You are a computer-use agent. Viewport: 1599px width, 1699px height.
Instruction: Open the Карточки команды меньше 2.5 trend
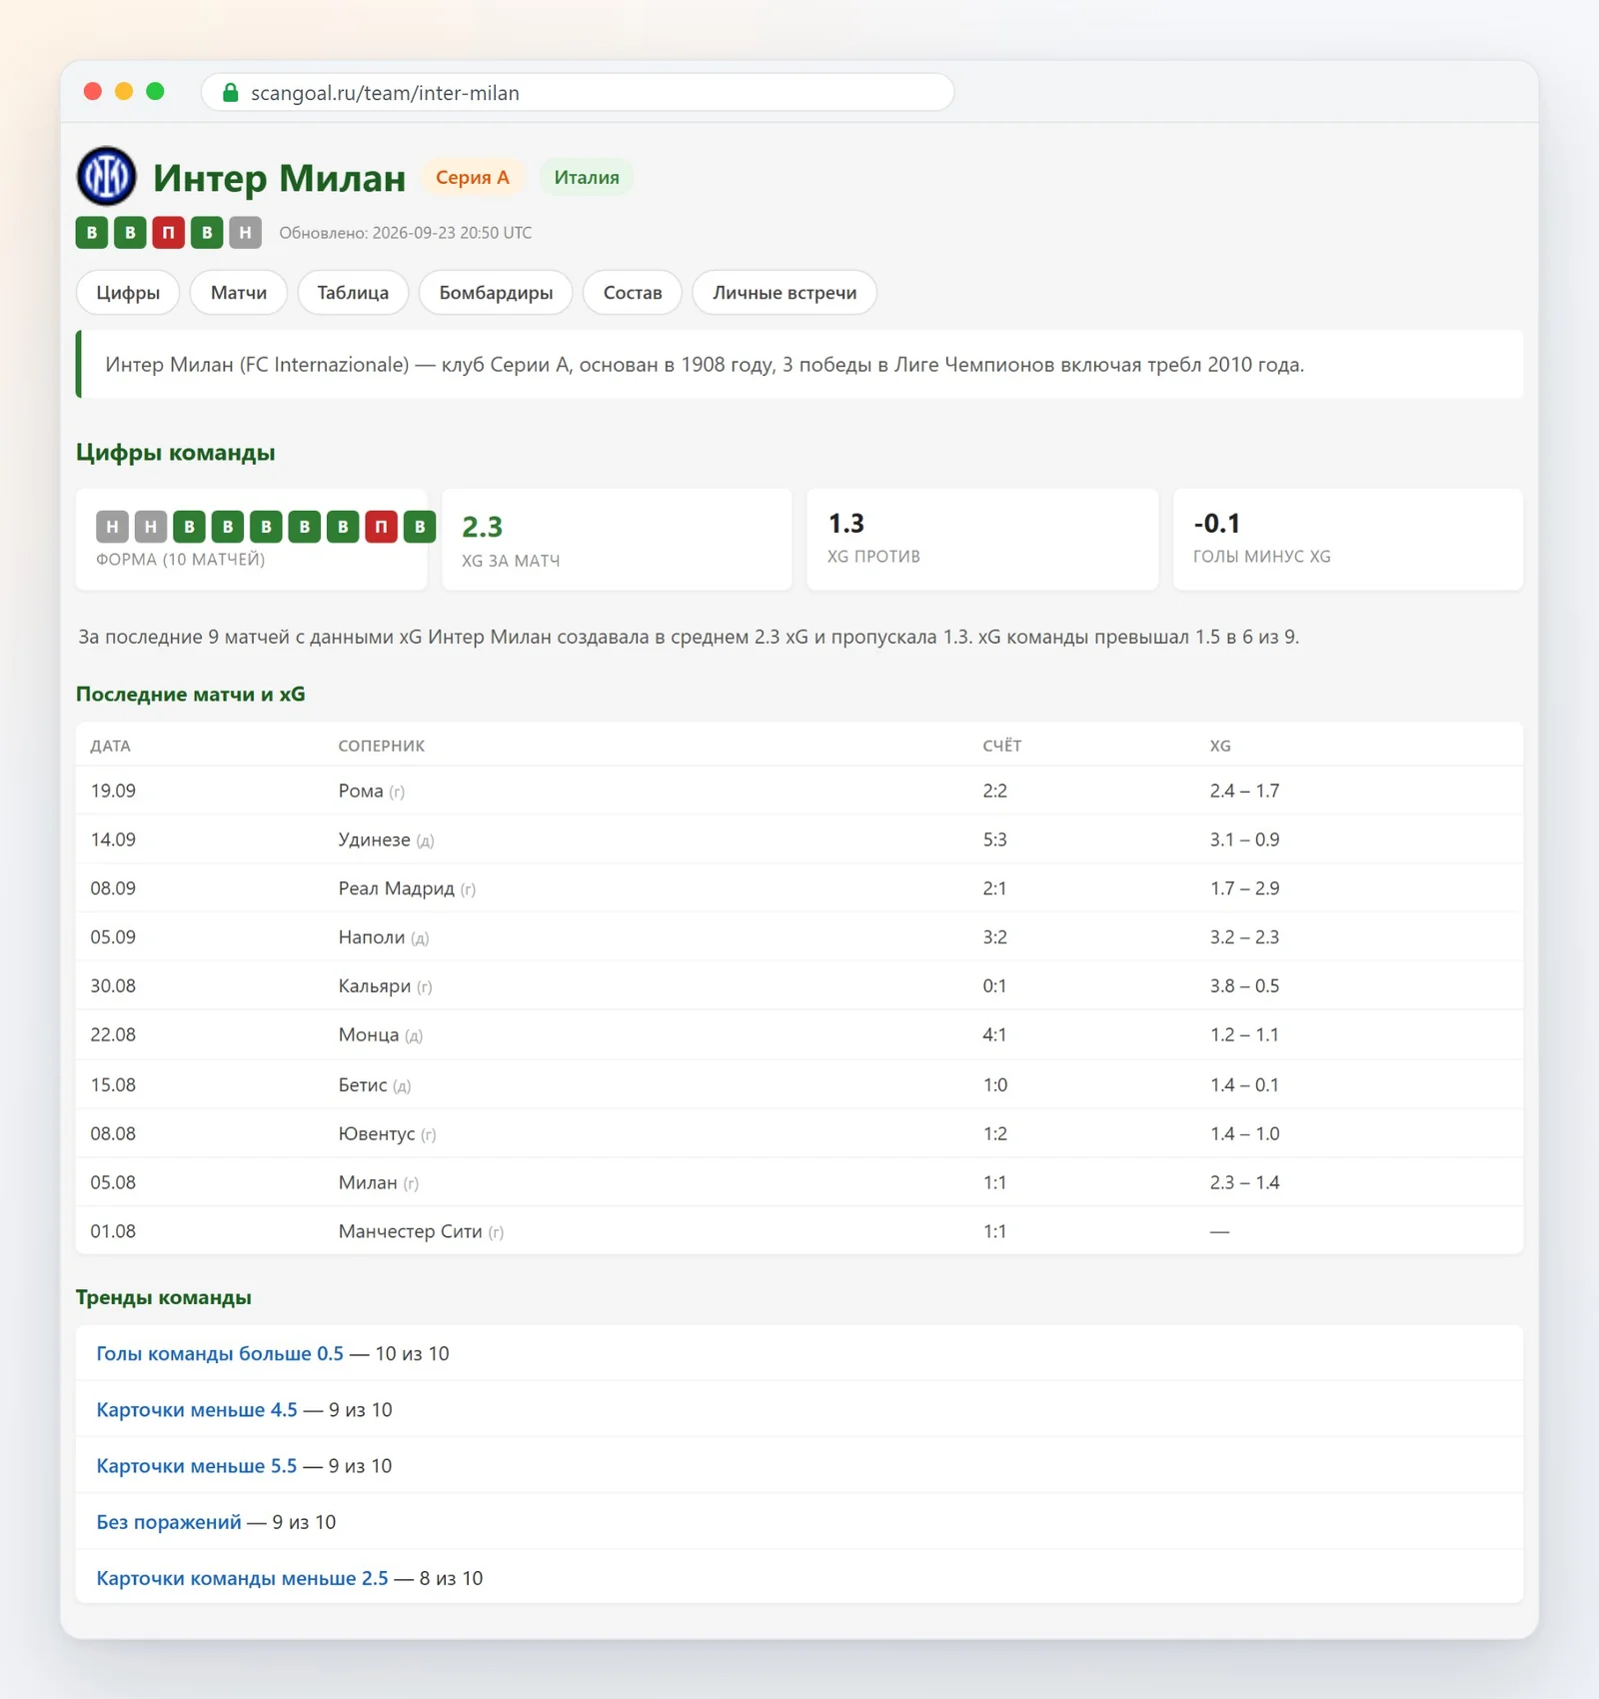tap(242, 1578)
